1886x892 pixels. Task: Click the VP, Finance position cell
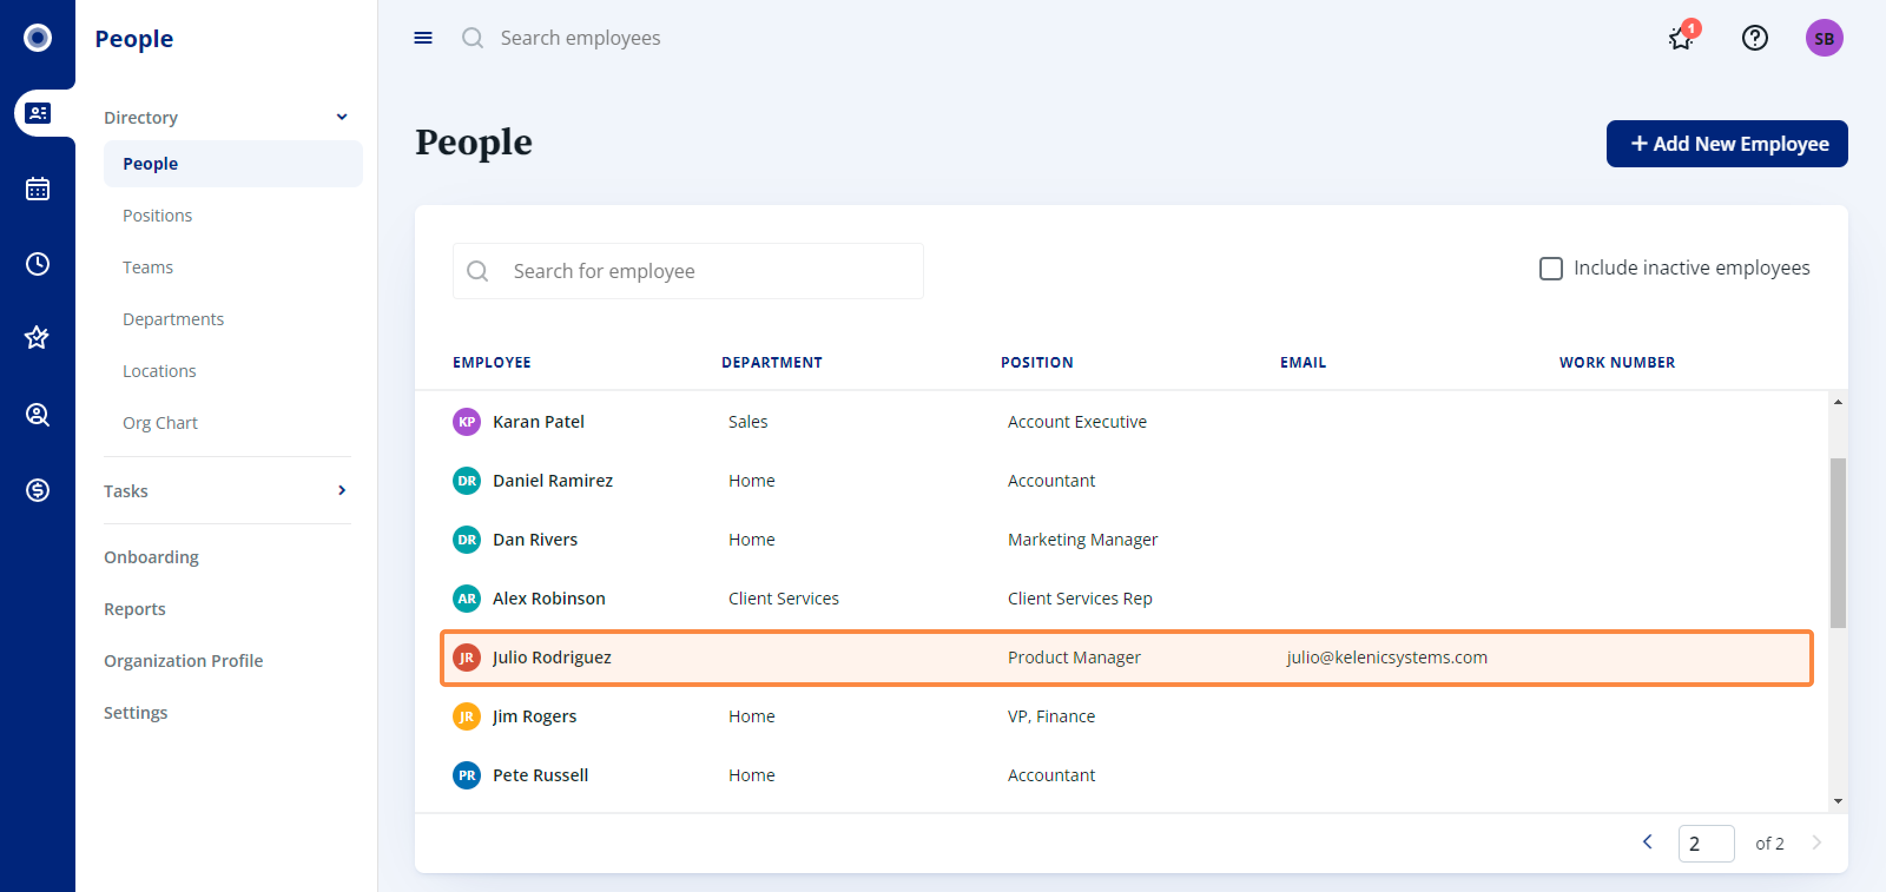point(1051,716)
